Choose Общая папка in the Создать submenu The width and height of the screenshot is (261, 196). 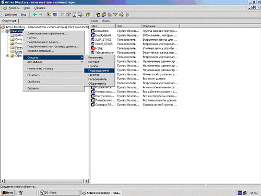pos(99,84)
